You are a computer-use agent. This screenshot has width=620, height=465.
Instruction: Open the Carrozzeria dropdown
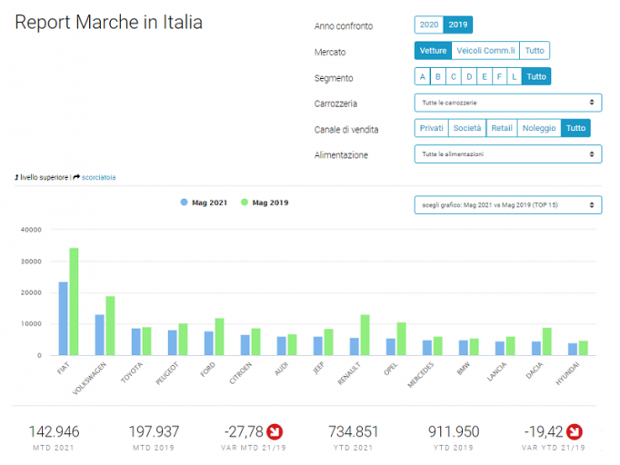tap(508, 103)
